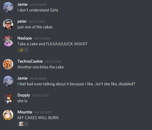Viewport: 152px width, 130px height.
Task: Open peter's username profile link
Action: tap(22, 21)
